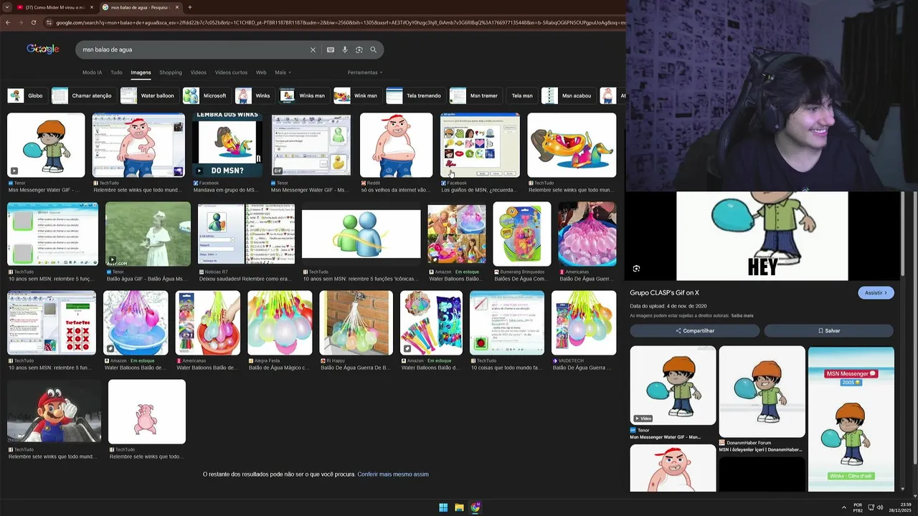The width and height of the screenshot is (918, 516).
Task: Select the 'Tela msn' filter chip
Action: click(521, 95)
